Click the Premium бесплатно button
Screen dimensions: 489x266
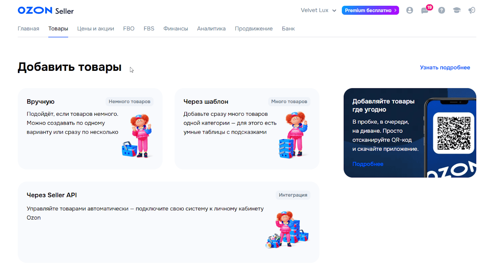(370, 10)
